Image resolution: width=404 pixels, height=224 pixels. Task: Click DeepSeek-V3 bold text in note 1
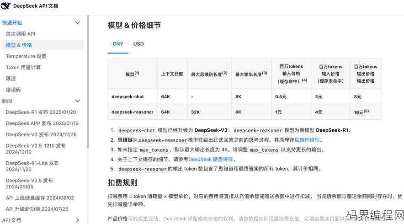[x=211, y=130]
